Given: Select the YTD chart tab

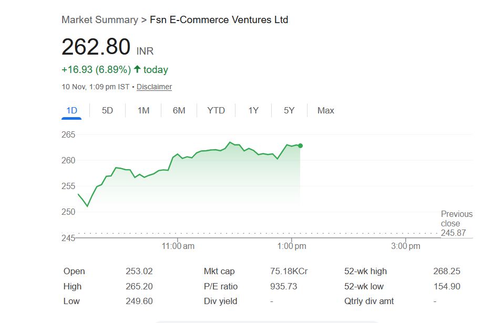Looking at the screenshot, I should tap(216, 110).
